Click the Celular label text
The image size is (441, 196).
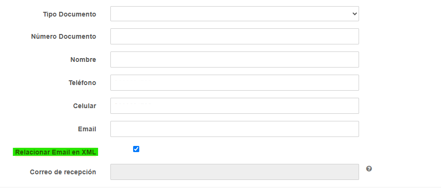(85, 106)
